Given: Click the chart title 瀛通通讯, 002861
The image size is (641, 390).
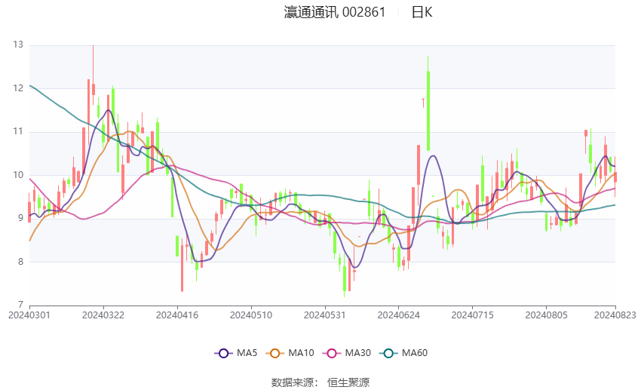Looking at the screenshot, I should pos(335,12).
